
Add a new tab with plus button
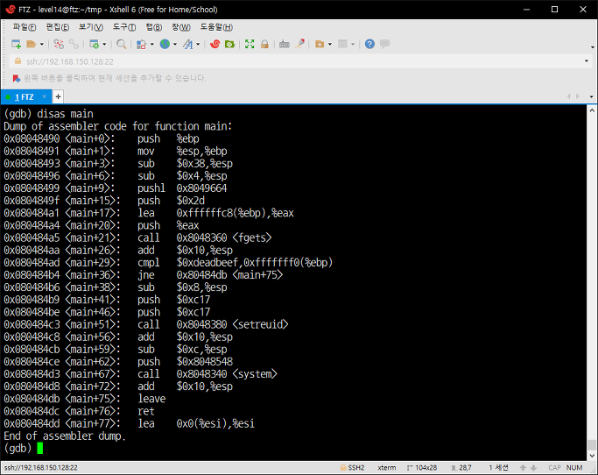tap(58, 97)
